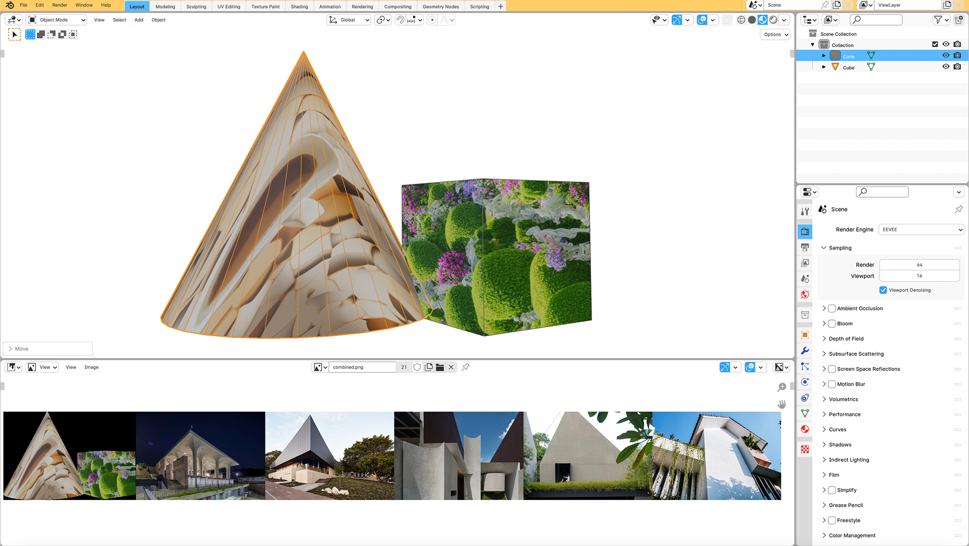This screenshot has width=969, height=546.
Task: Open the Object Mode dropdown
Action: click(x=57, y=20)
